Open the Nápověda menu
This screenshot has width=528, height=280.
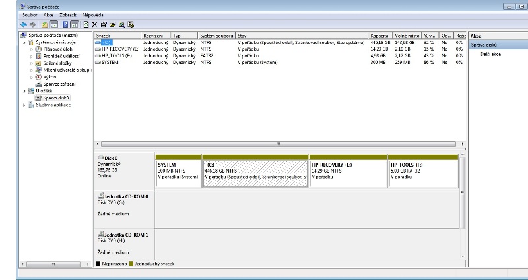(92, 15)
